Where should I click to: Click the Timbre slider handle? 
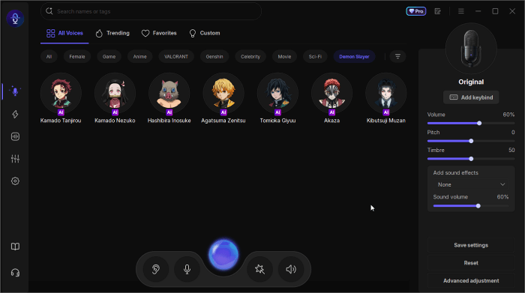tap(471, 159)
